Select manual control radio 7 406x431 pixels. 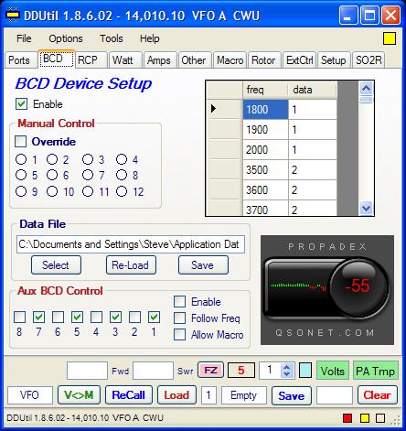[88, 175]
